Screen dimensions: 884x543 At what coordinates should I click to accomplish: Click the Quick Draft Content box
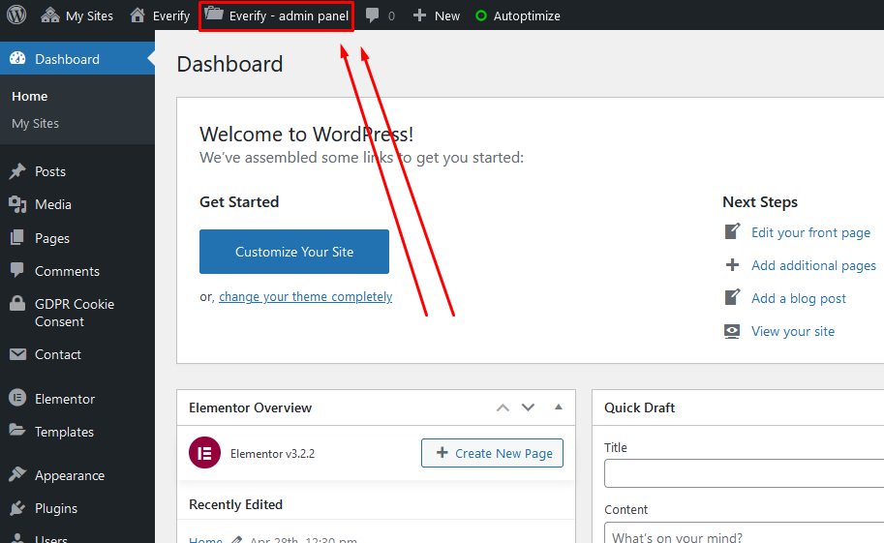(745, 533)
